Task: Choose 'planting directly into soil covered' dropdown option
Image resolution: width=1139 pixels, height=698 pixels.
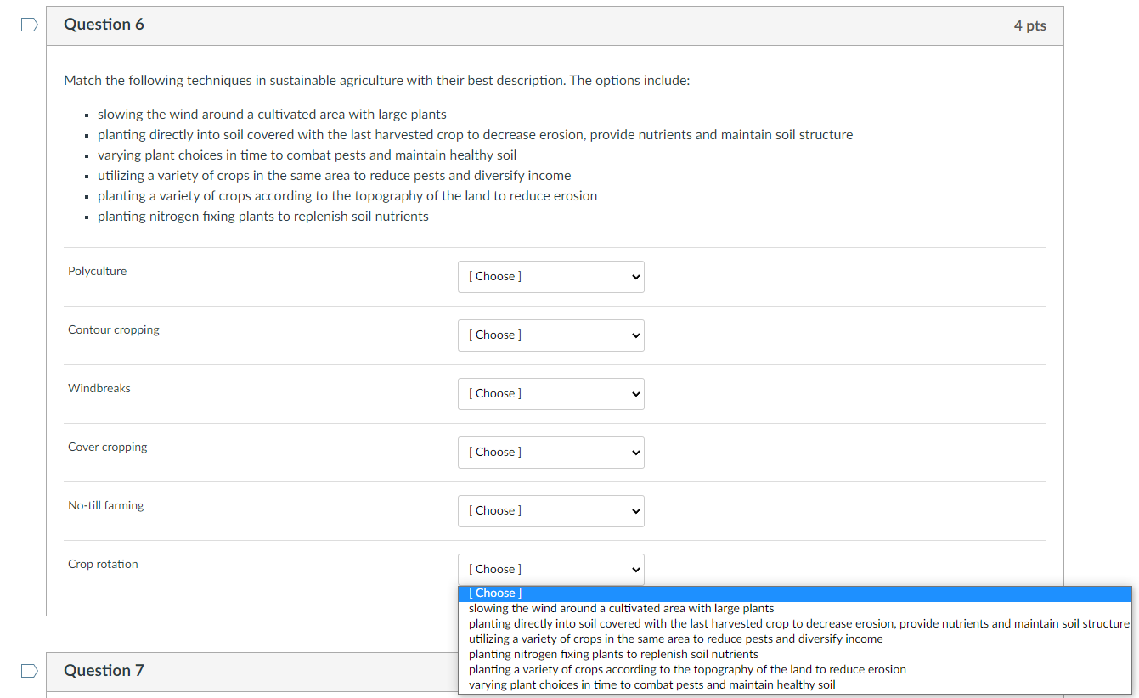Action: tap(795, 624)
